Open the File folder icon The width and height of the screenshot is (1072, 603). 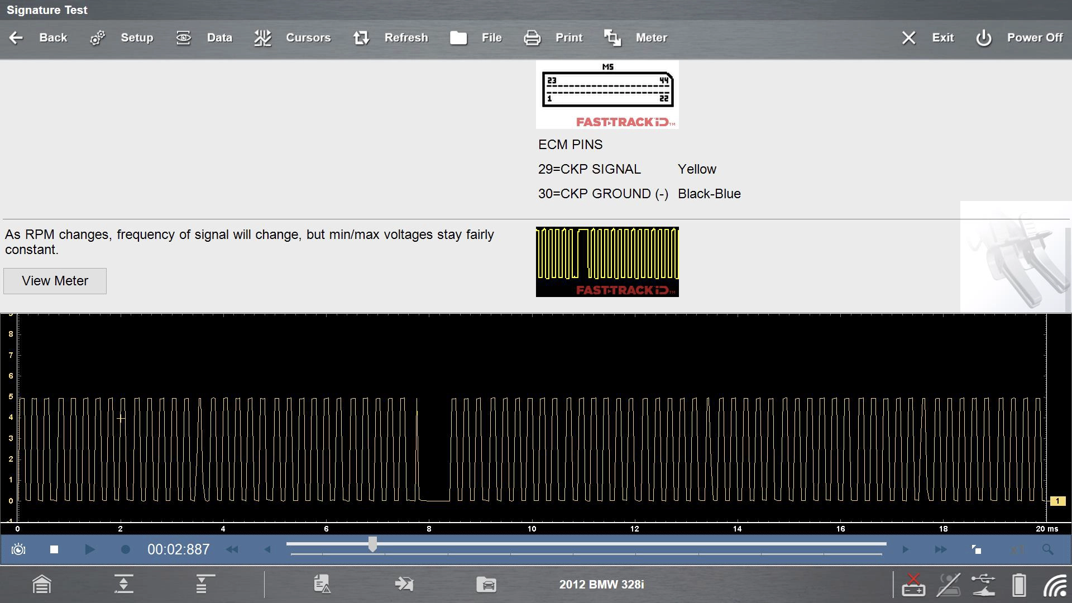458,38
